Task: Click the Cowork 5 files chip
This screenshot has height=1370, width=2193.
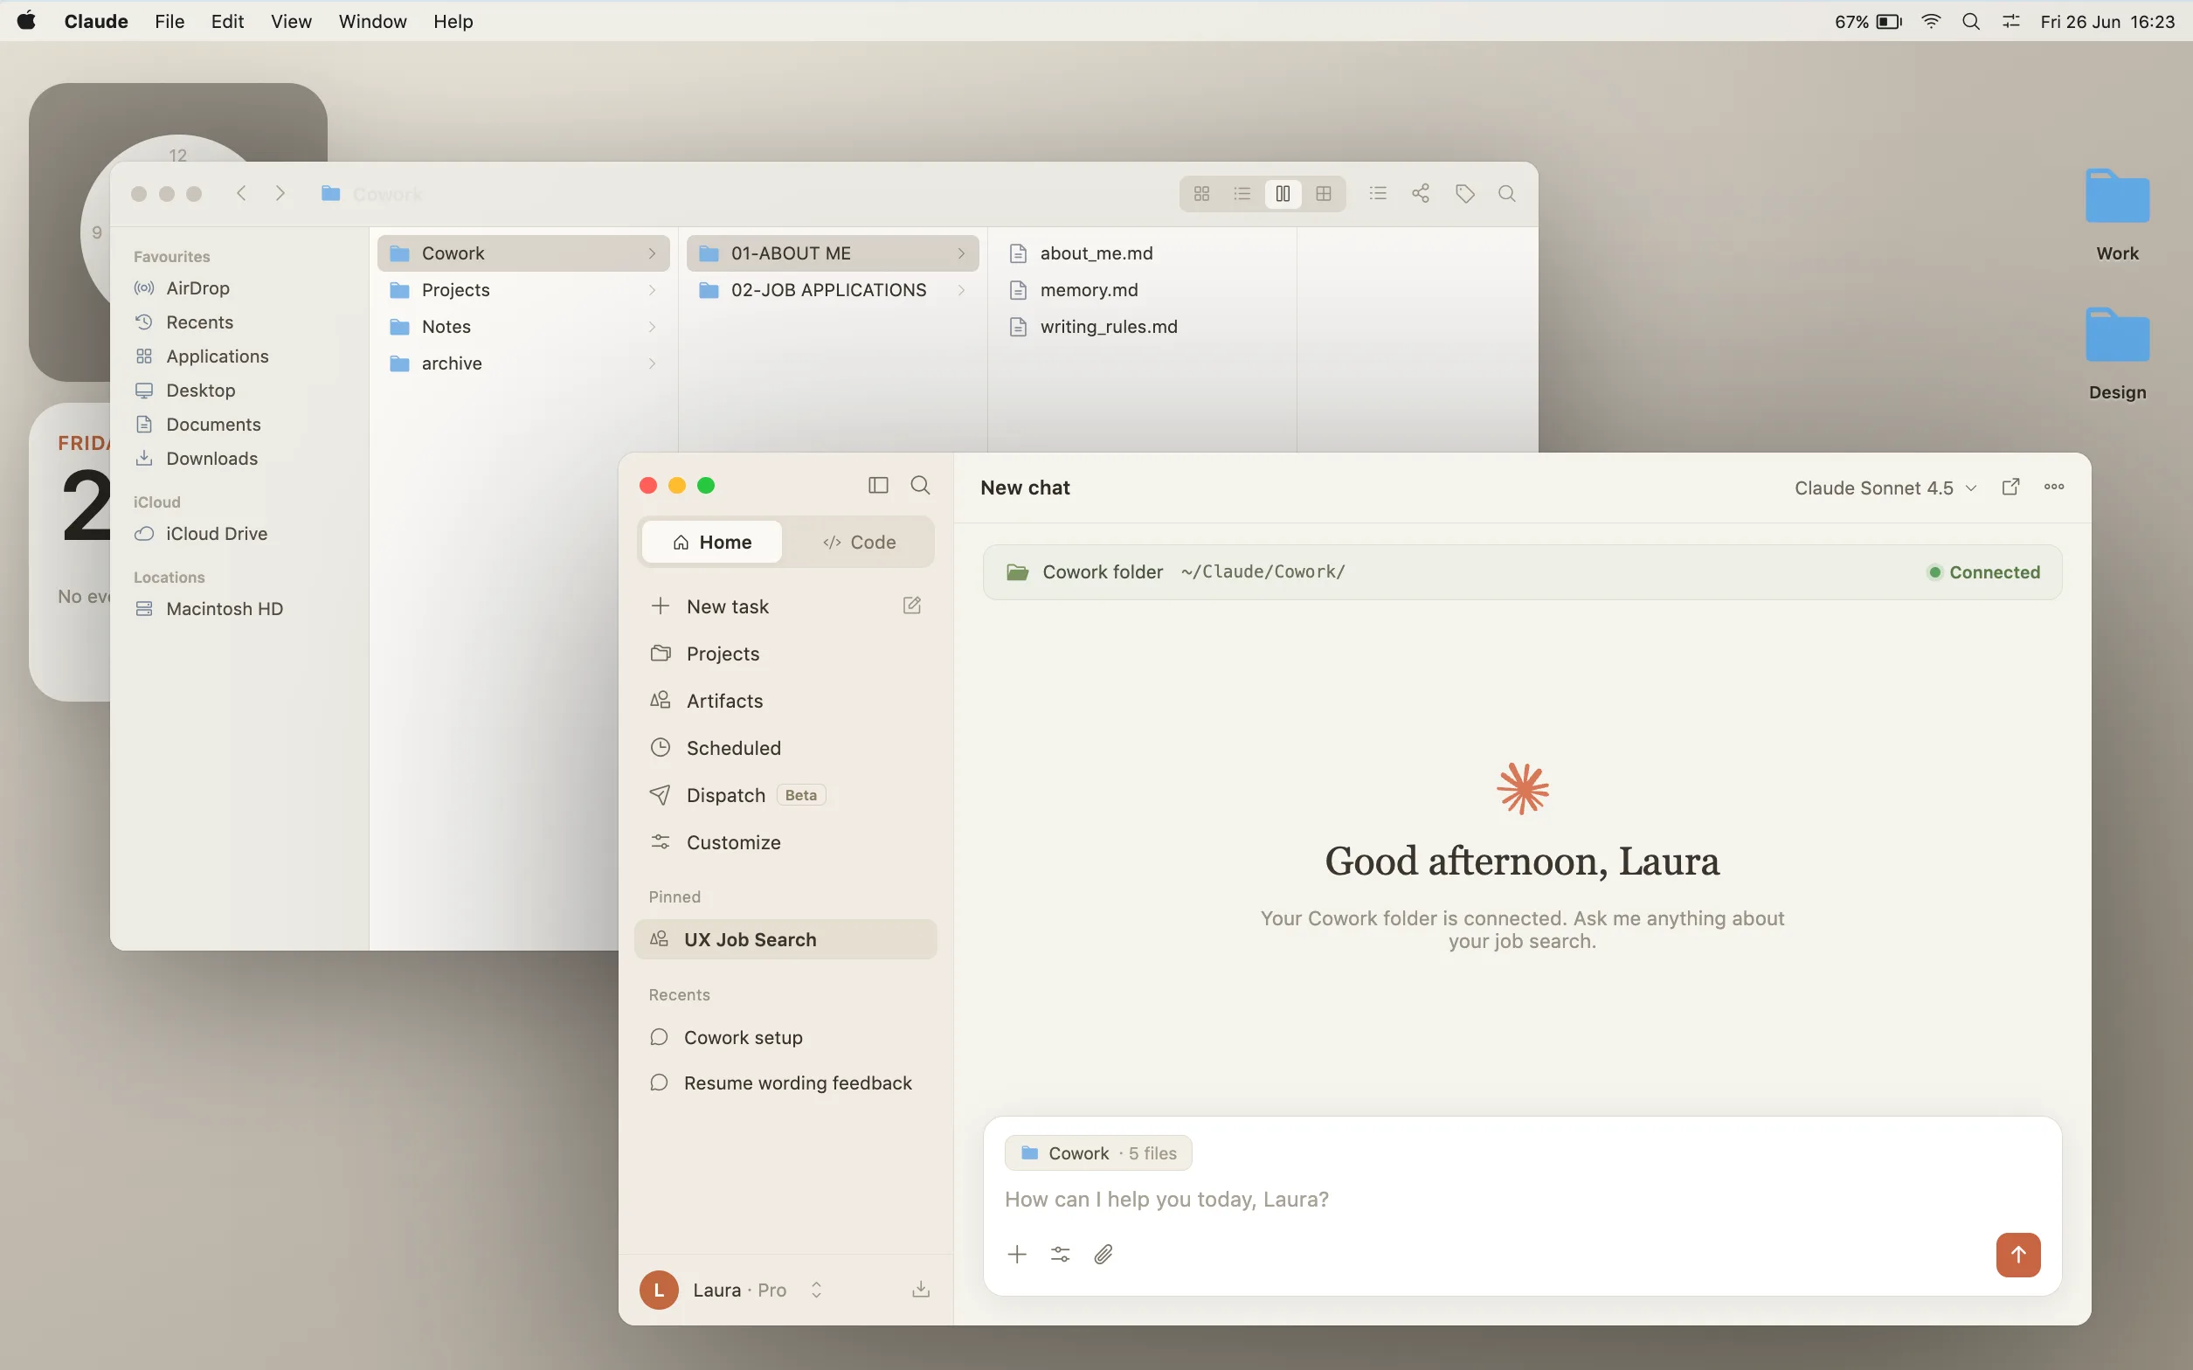Action: (1098, 1153)
